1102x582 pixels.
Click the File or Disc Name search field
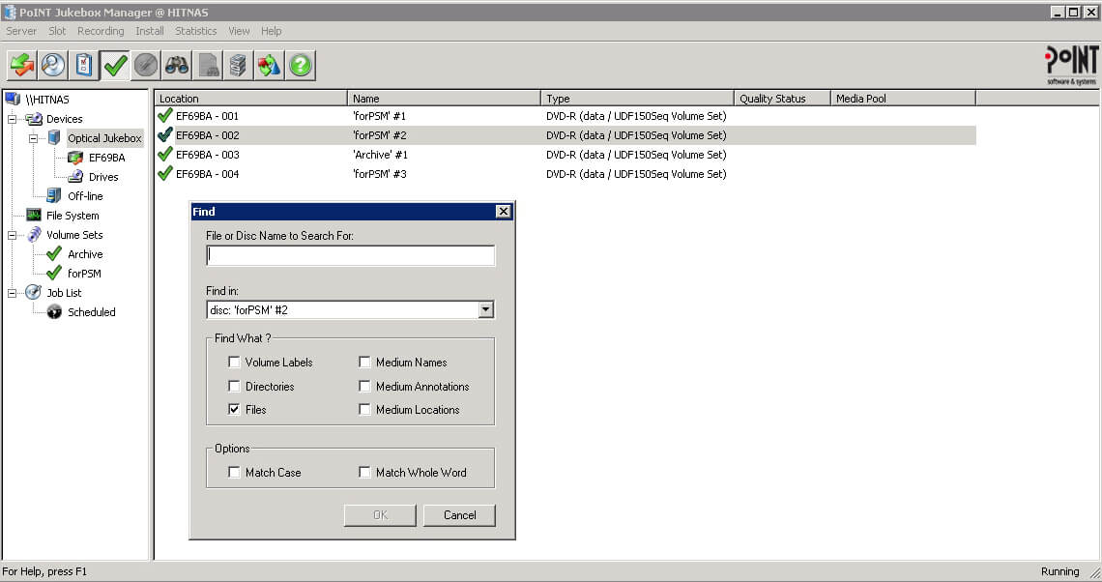pyautogui.click(x=351, y=255)
